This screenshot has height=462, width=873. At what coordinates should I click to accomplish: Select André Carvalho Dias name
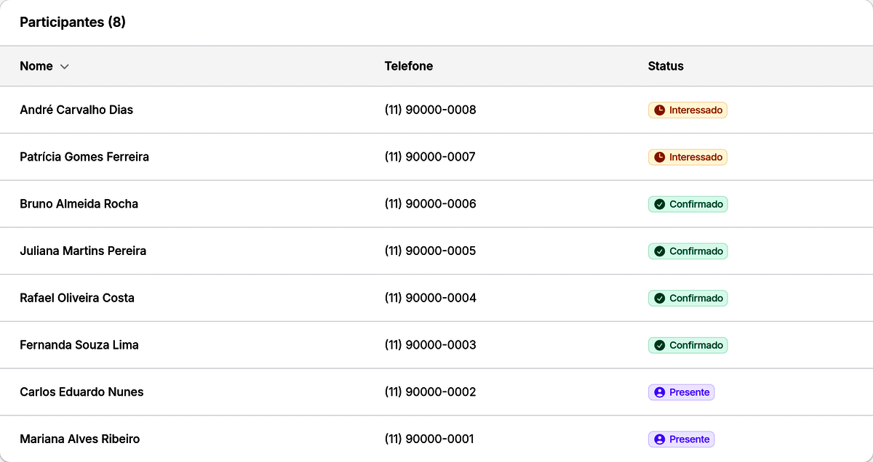click(76, 110)
